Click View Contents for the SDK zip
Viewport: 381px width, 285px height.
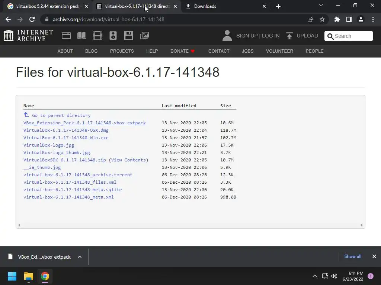[x=128, y=160]
